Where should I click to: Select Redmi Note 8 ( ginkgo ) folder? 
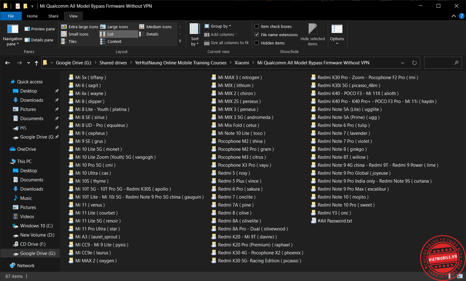point(339,149)
